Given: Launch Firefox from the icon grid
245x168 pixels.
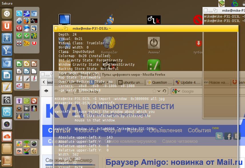Looking at the screenshot, I should click(27, 21).
